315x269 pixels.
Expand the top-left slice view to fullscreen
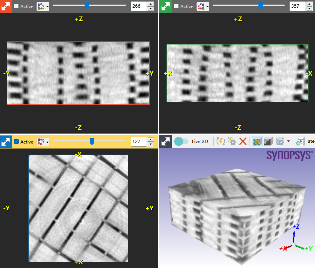6,6
